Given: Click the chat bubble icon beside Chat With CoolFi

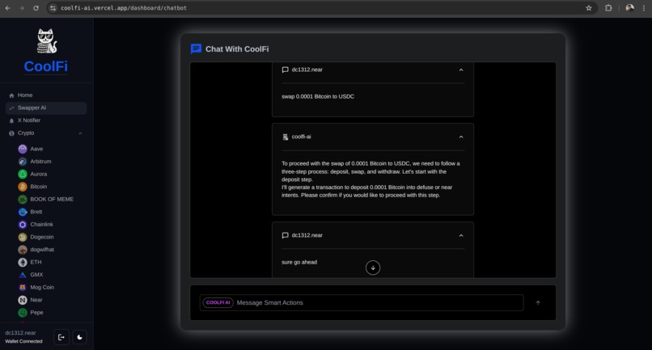Looking at the screenshot, I should coord(196,49).
